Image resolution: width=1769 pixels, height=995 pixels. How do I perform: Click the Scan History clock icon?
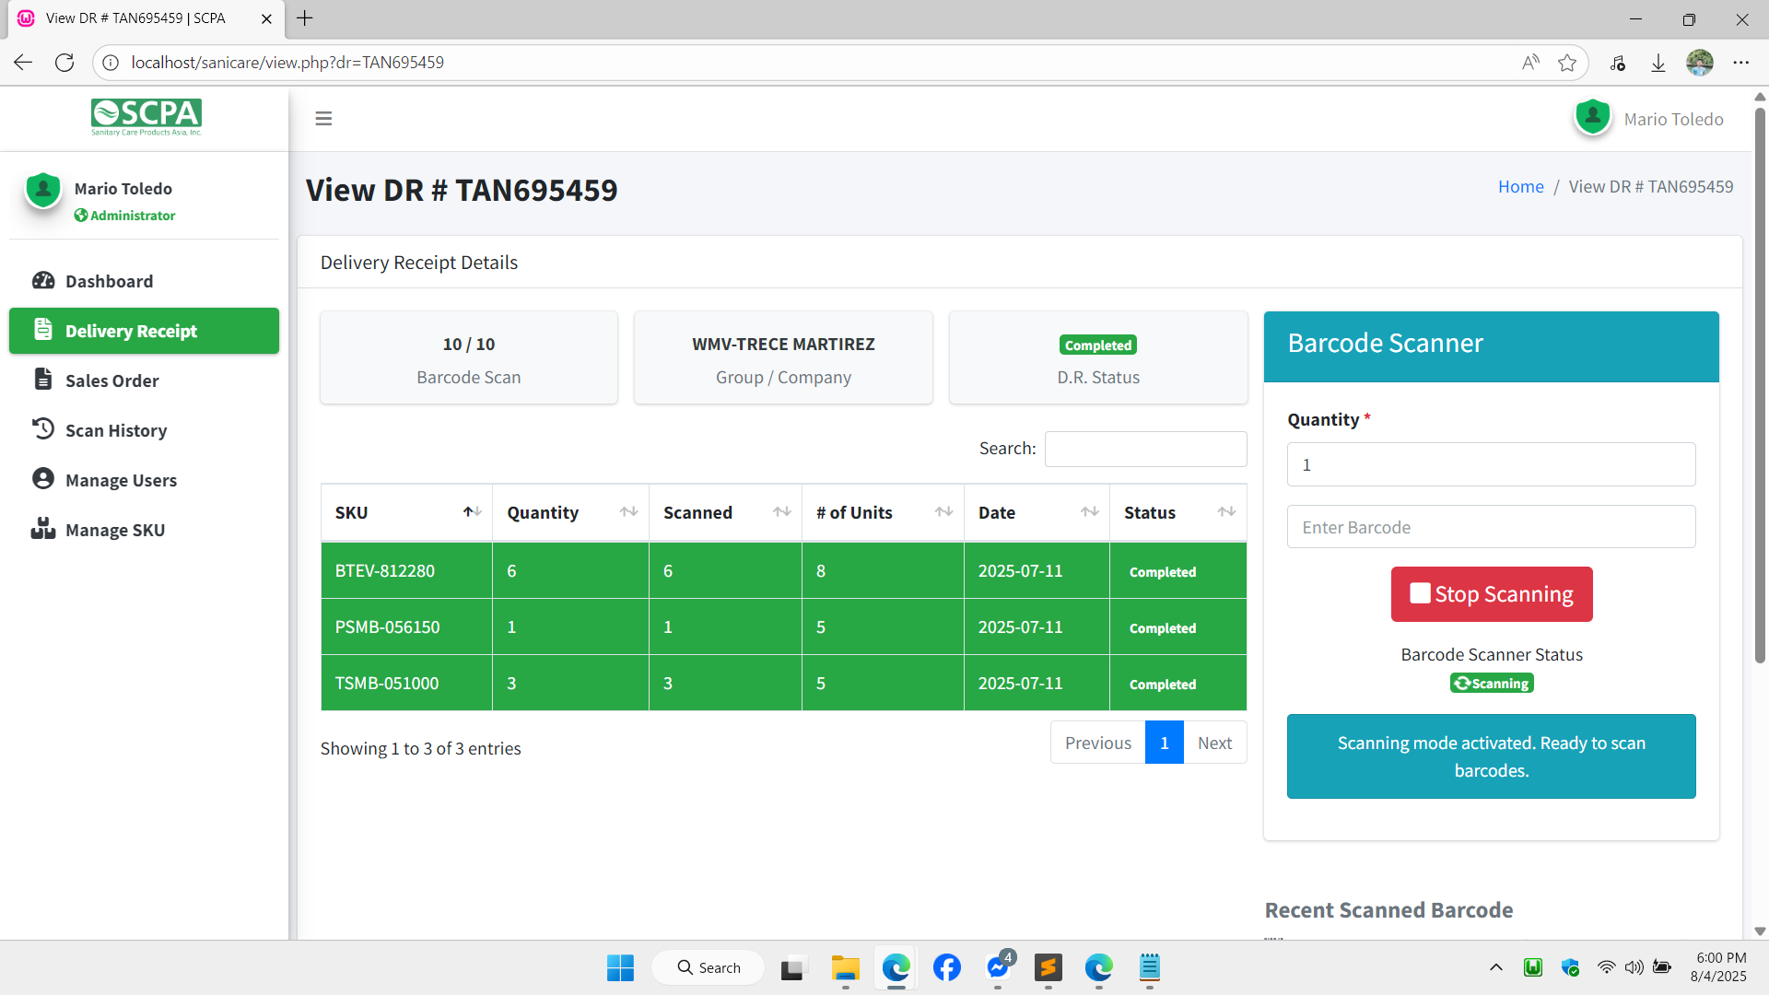pos(43,429)
